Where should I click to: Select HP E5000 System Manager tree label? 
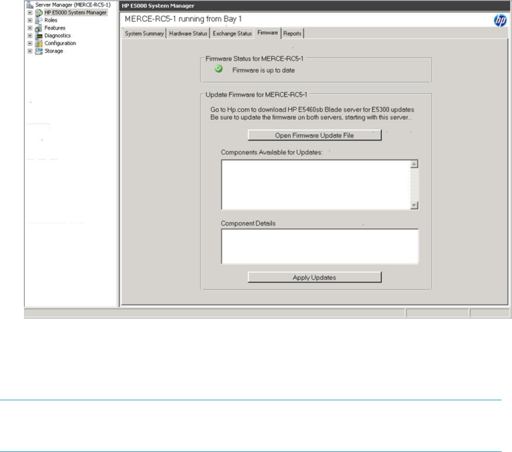(75, 13)
